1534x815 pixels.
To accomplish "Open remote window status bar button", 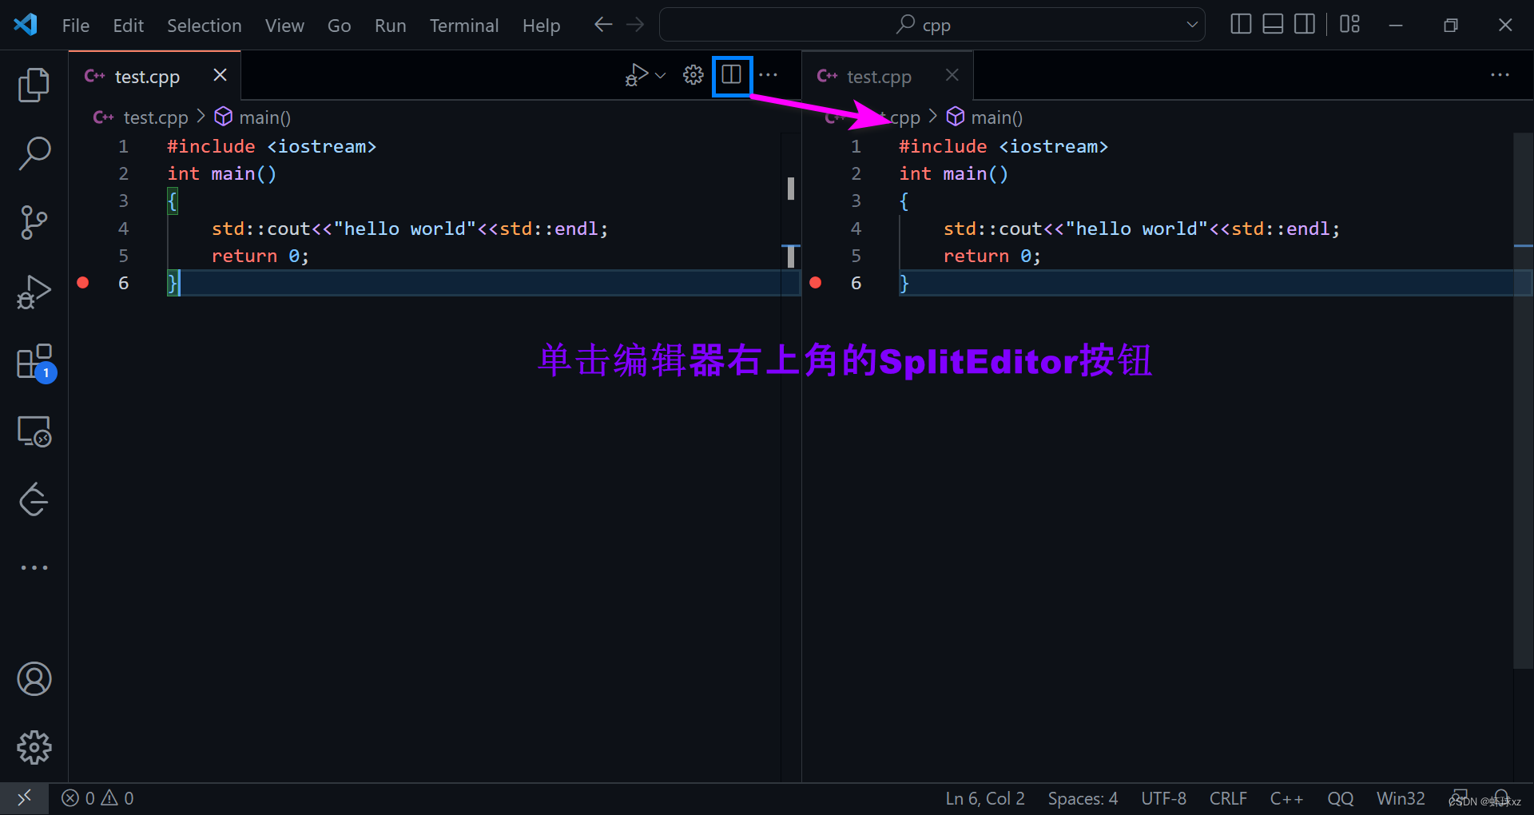I will [24, 798].
